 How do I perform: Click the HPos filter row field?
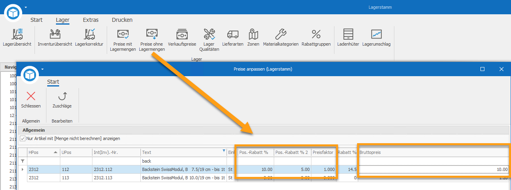tap(44, 161)
